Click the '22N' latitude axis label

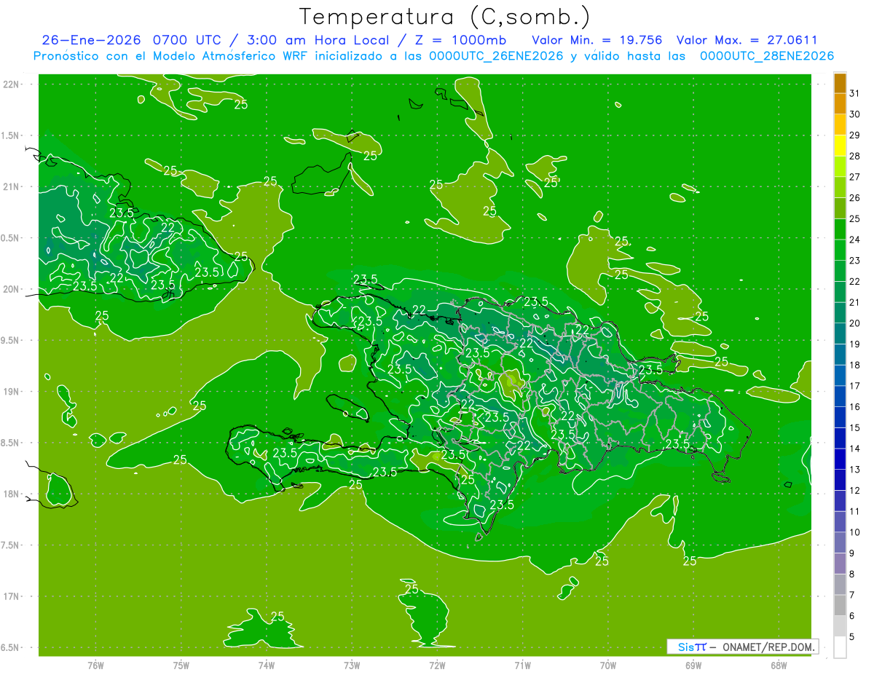coord(10,84)
